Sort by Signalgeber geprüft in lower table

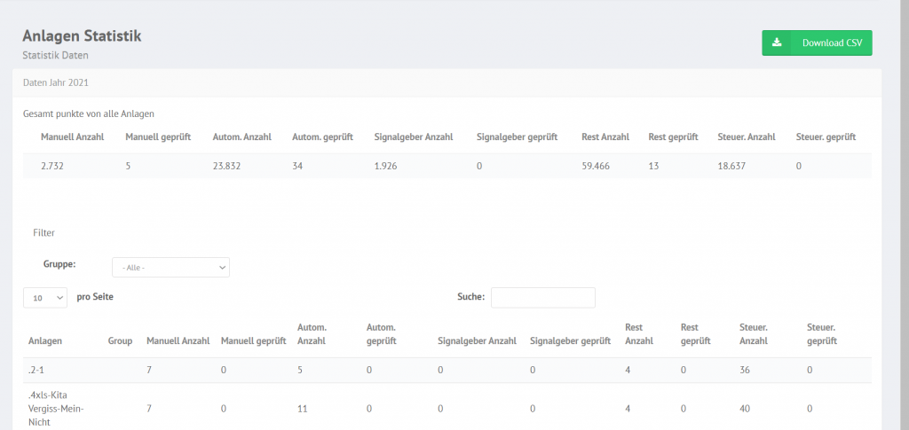pos(570,340)
